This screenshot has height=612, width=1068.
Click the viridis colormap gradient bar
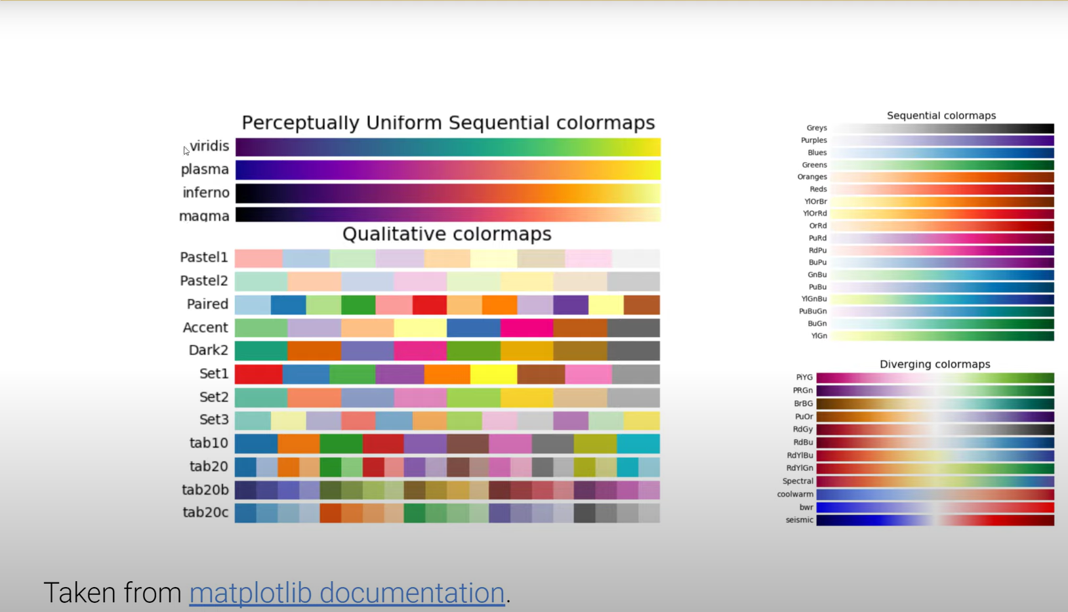click(447, 147)
